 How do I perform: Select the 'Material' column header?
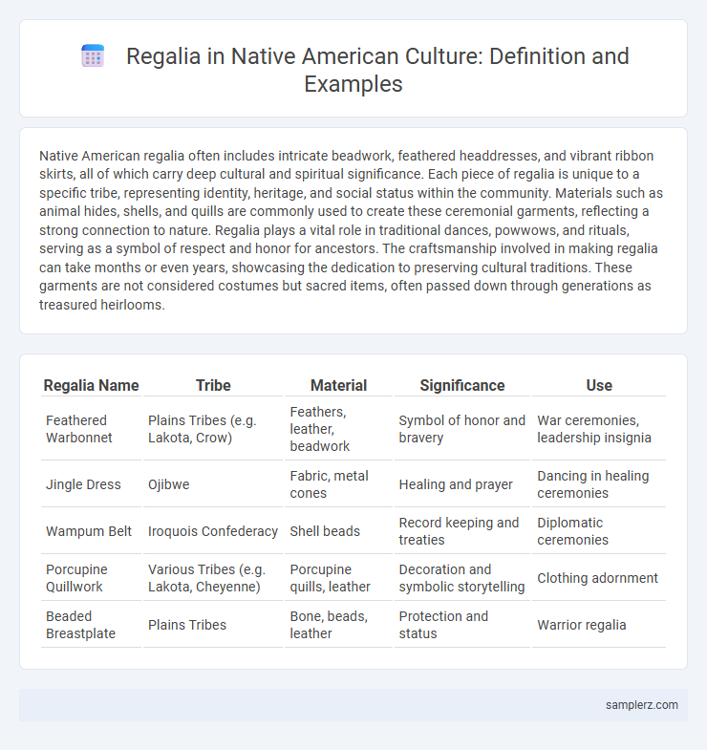pyautogui.click(x=338, y=386)
